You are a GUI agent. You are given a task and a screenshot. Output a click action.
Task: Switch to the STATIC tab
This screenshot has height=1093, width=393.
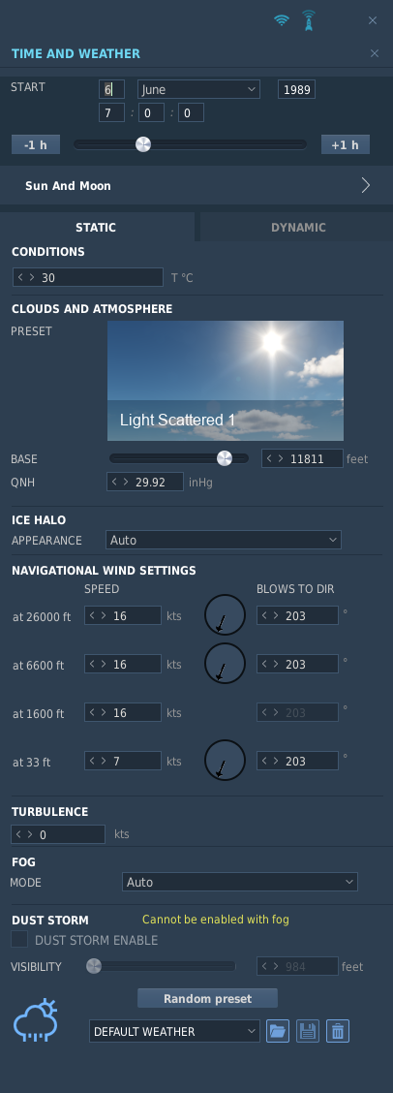coord(96,228)
